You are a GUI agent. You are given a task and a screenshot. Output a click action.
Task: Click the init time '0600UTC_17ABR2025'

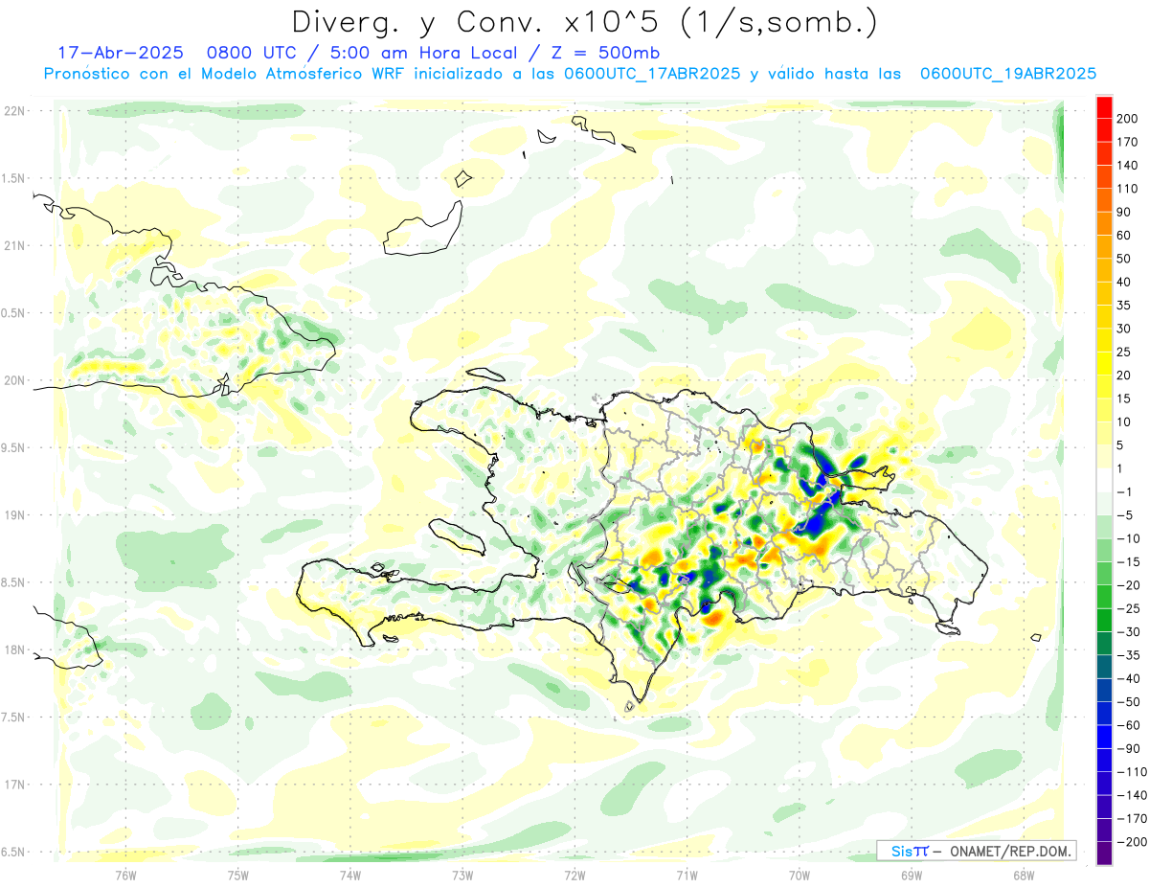tap(651, 74)
